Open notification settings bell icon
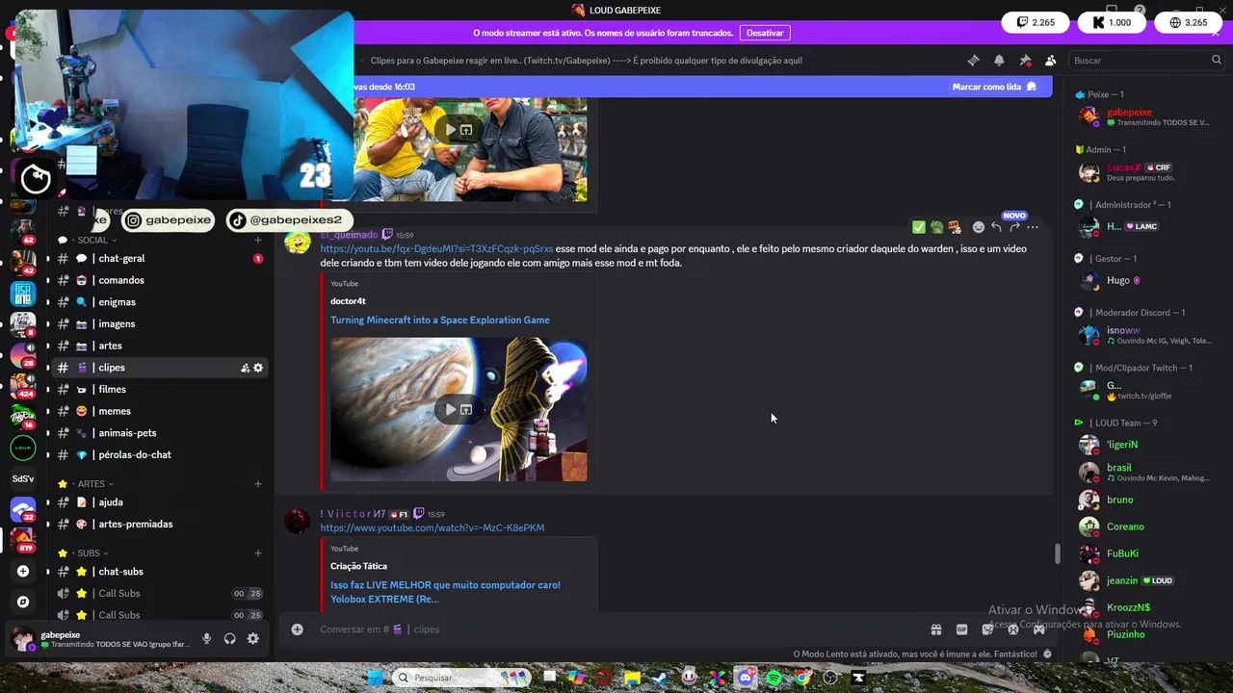Viewport: 1233px width, 693px height. pyautogui.click(x=999, y=60)
